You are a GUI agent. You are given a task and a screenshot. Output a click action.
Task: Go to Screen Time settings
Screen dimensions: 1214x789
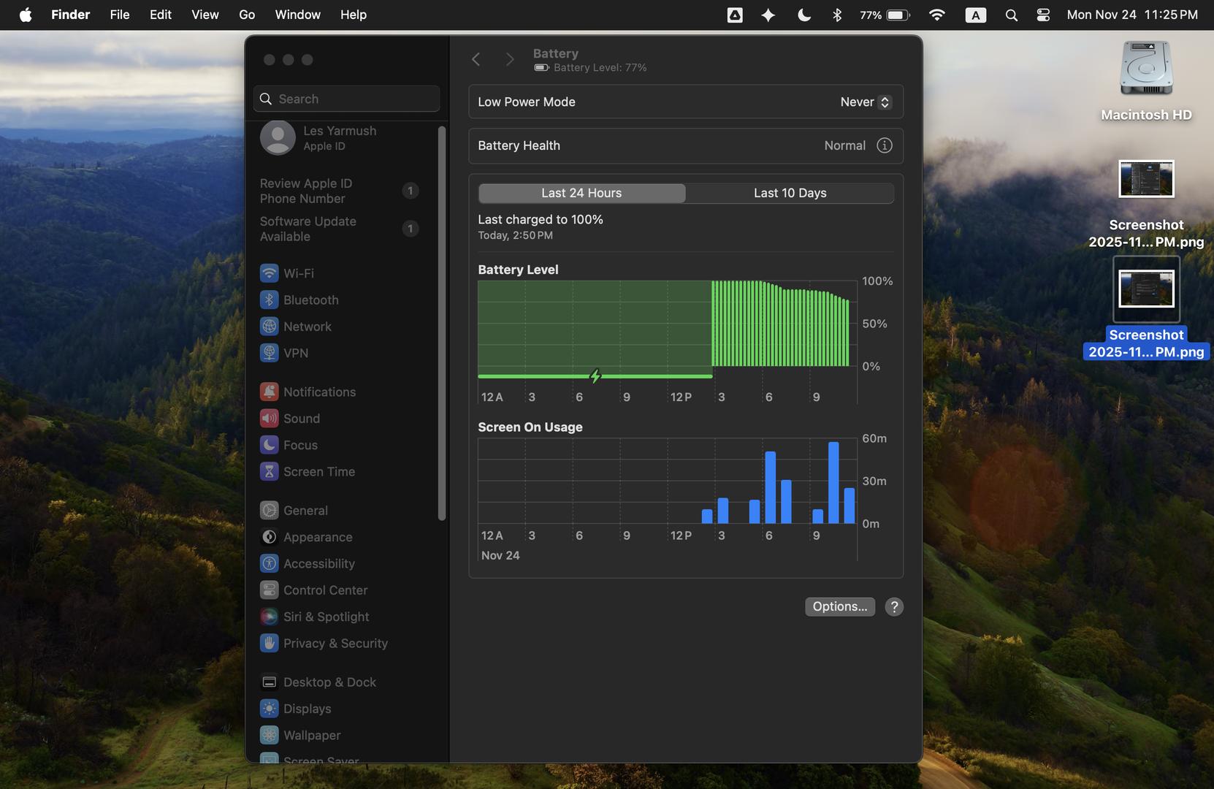[318, 472]
